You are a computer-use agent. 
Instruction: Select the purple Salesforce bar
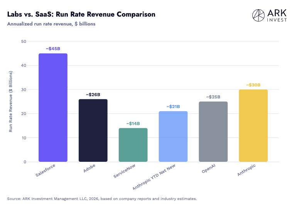click(53, 107)
